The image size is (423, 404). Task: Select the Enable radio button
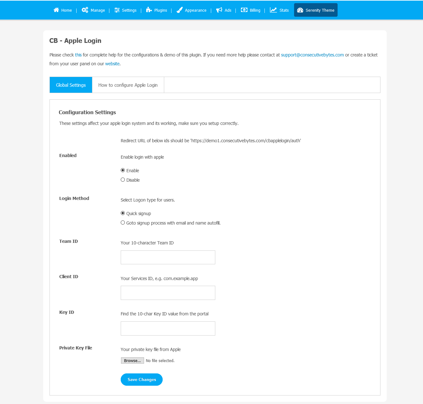(x=123, y=170)
